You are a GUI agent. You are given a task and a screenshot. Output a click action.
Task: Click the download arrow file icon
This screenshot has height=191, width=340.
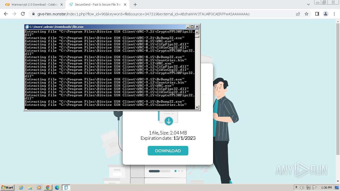click(x=168, y=121)
